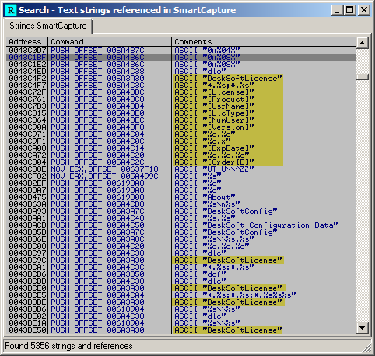Click the Comments column header
The image size is (375, 356).
pyautogui.click(x=264, y=42)
